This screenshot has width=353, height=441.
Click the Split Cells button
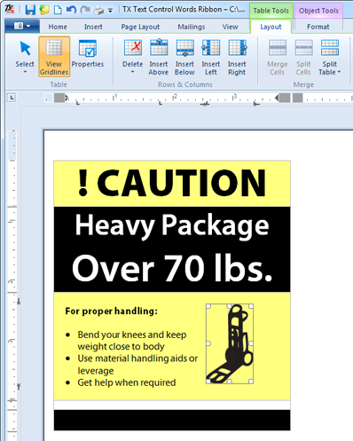[x=303, y=57]
